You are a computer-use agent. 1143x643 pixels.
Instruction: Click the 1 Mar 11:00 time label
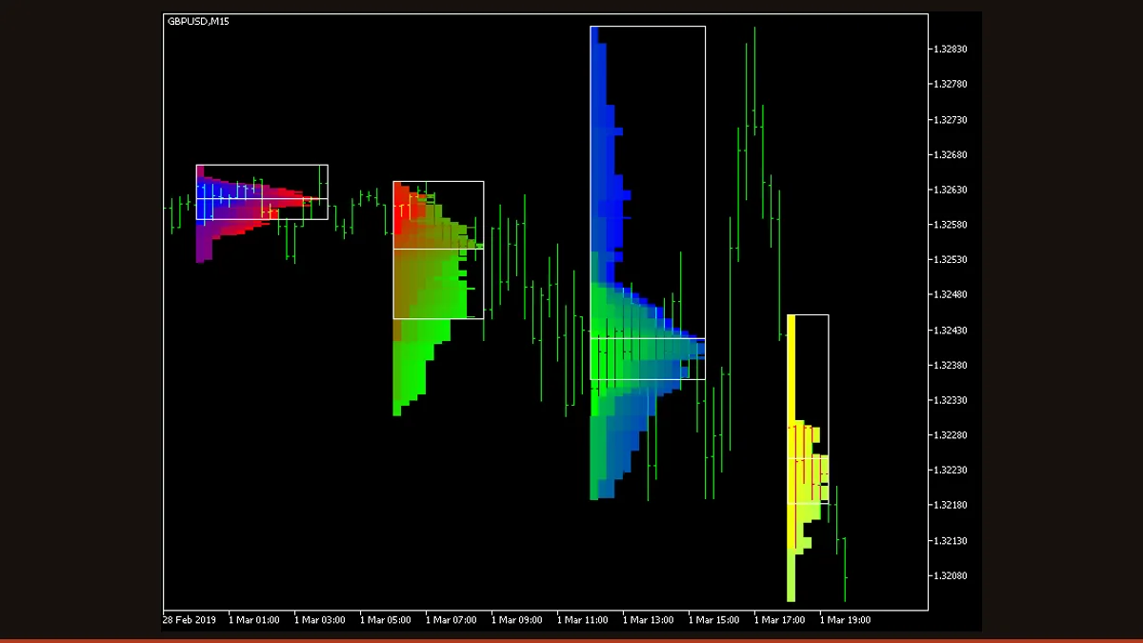[583, 620]
